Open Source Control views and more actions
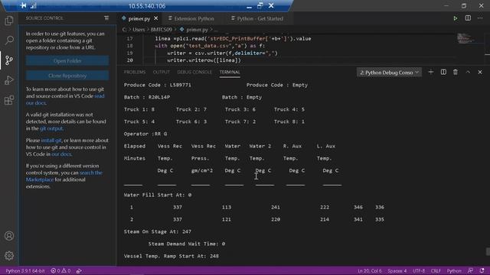 106,18
